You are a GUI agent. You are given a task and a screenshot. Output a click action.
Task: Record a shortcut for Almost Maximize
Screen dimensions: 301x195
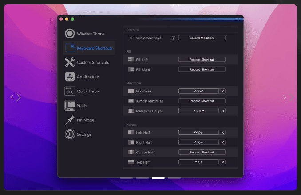coord(202,101)
